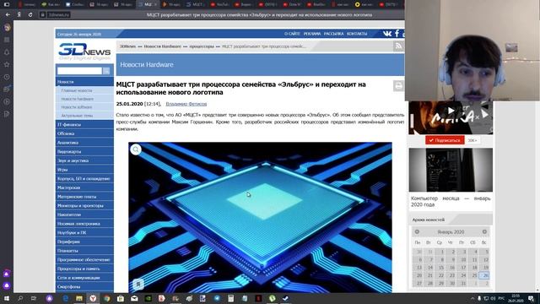Open Yandex home via the Я icon

(19, 15)
